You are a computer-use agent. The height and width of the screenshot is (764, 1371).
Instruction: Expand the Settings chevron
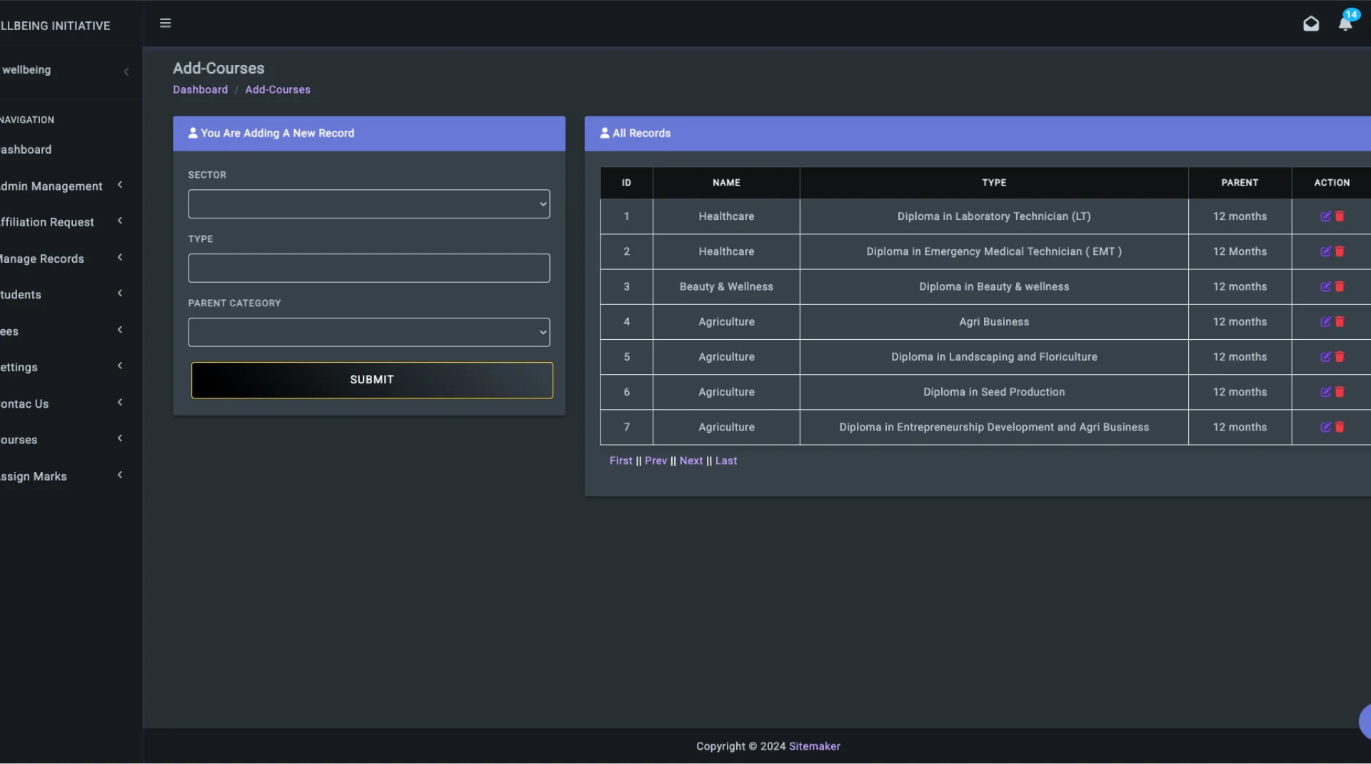120,366
